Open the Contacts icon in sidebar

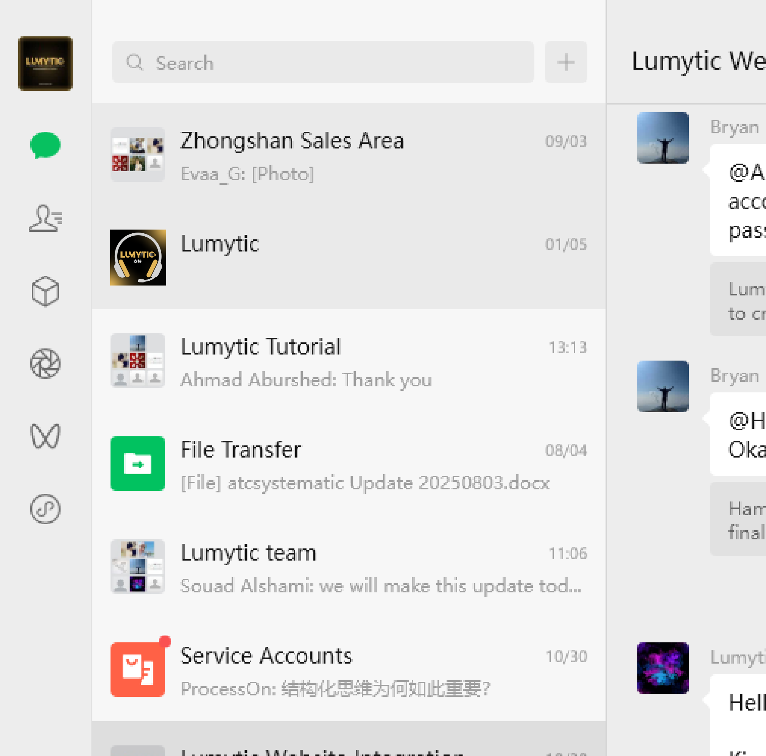click(x=45, y=218)
